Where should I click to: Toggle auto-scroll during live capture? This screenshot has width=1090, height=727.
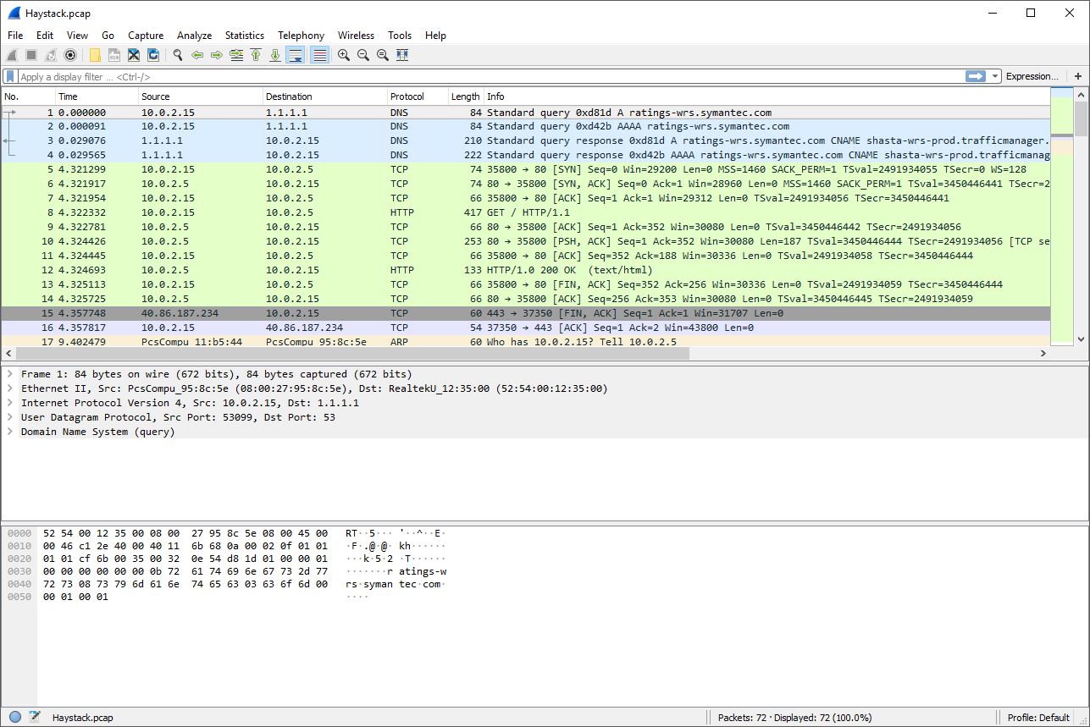[x=296, y=55]
